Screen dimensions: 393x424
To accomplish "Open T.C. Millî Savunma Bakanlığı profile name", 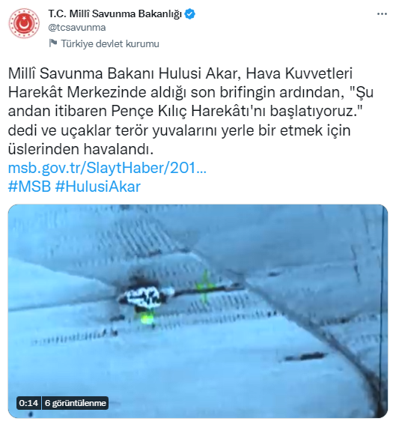I will pos(115,13).
